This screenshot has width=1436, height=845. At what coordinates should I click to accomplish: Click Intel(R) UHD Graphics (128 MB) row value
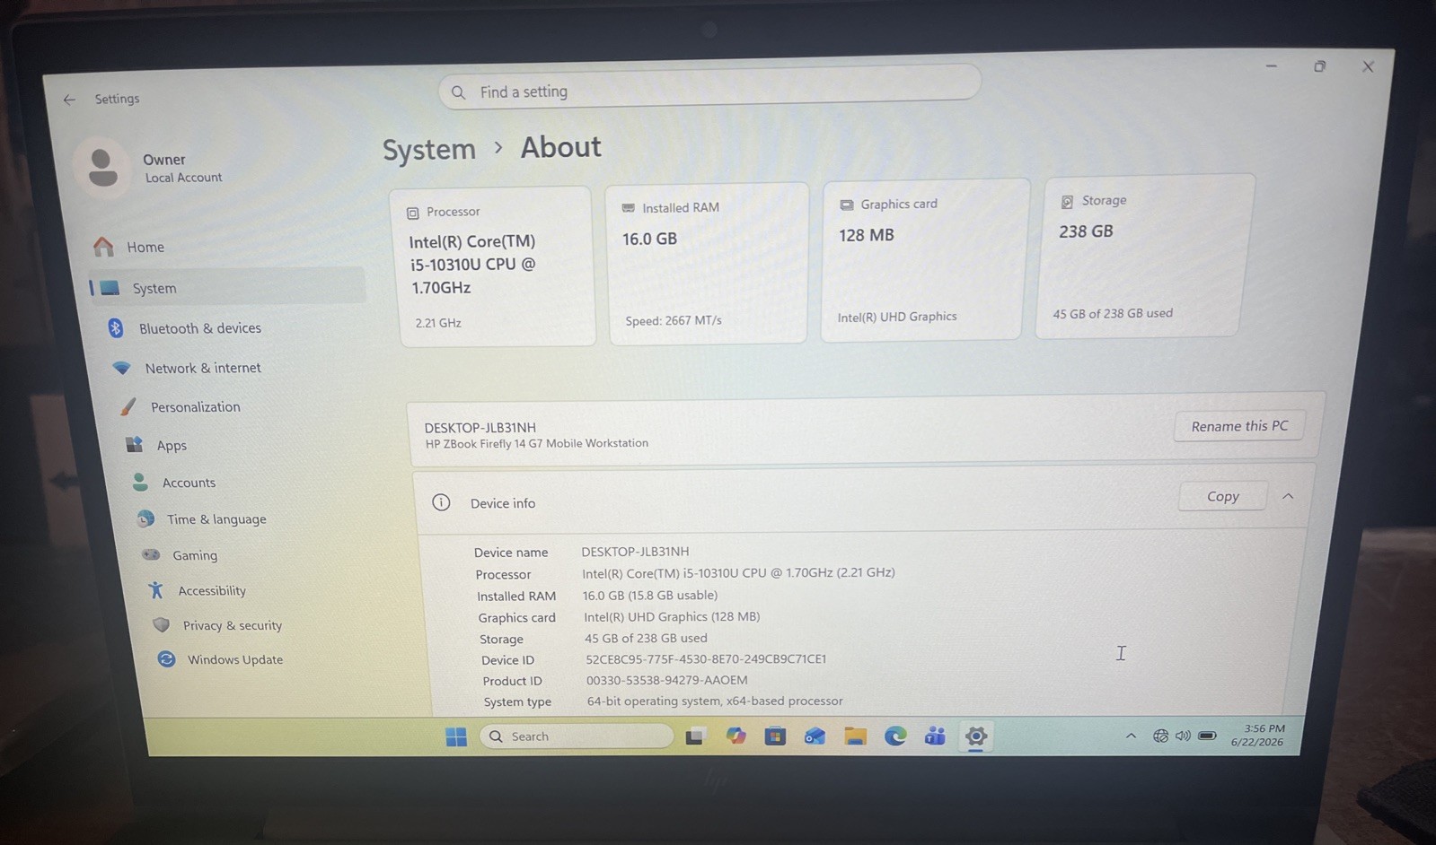coord(672,616)
